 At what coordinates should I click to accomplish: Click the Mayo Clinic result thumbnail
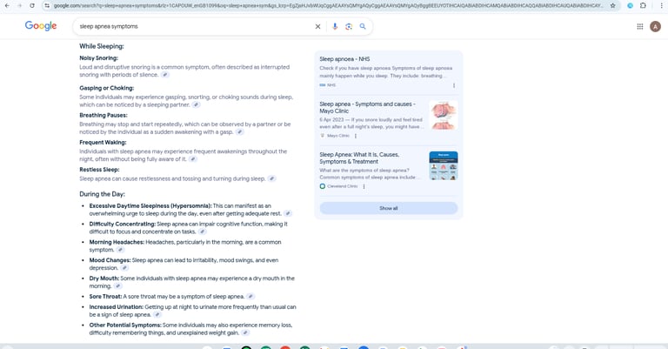click(x=444, y=115)
